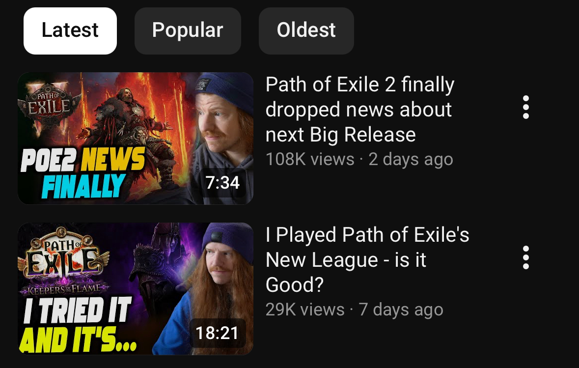
Task: Open the Keepers of the Flame thumbnail
Action: coord(136,288)
